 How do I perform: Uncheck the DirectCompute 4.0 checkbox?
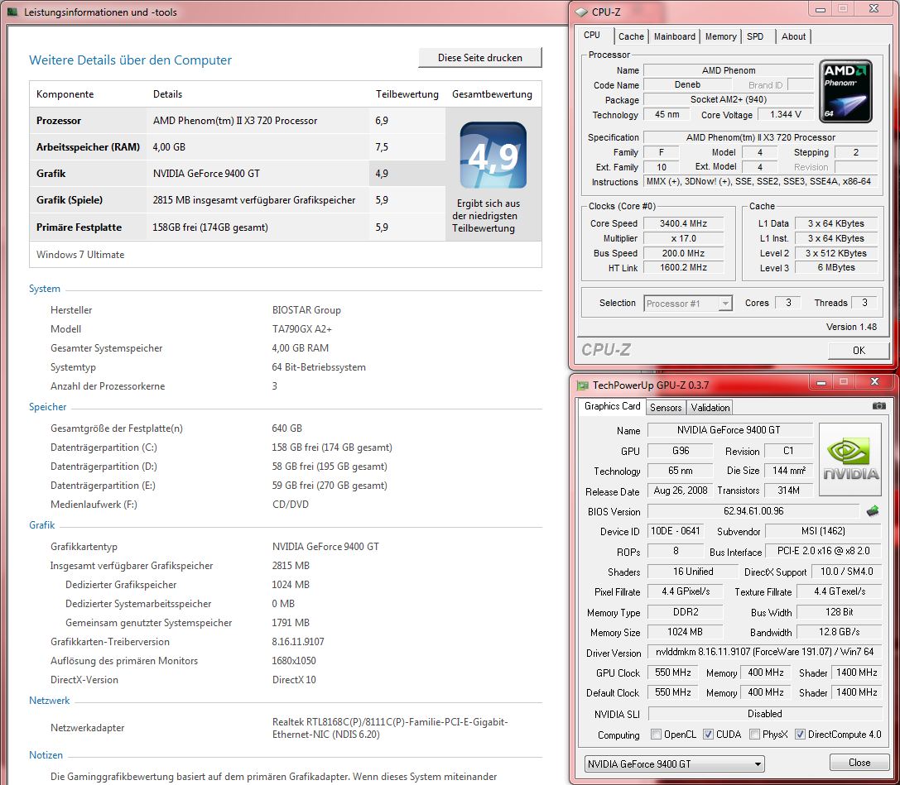(800, 735)
